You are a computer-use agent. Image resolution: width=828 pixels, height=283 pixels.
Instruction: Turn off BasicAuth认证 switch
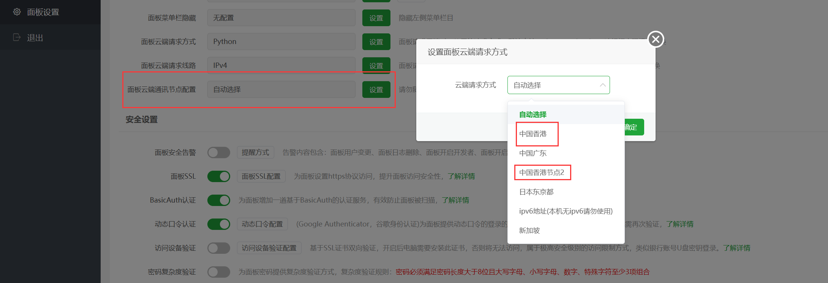point(219,200)
